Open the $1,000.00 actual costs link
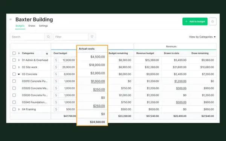 pos(98,82)
